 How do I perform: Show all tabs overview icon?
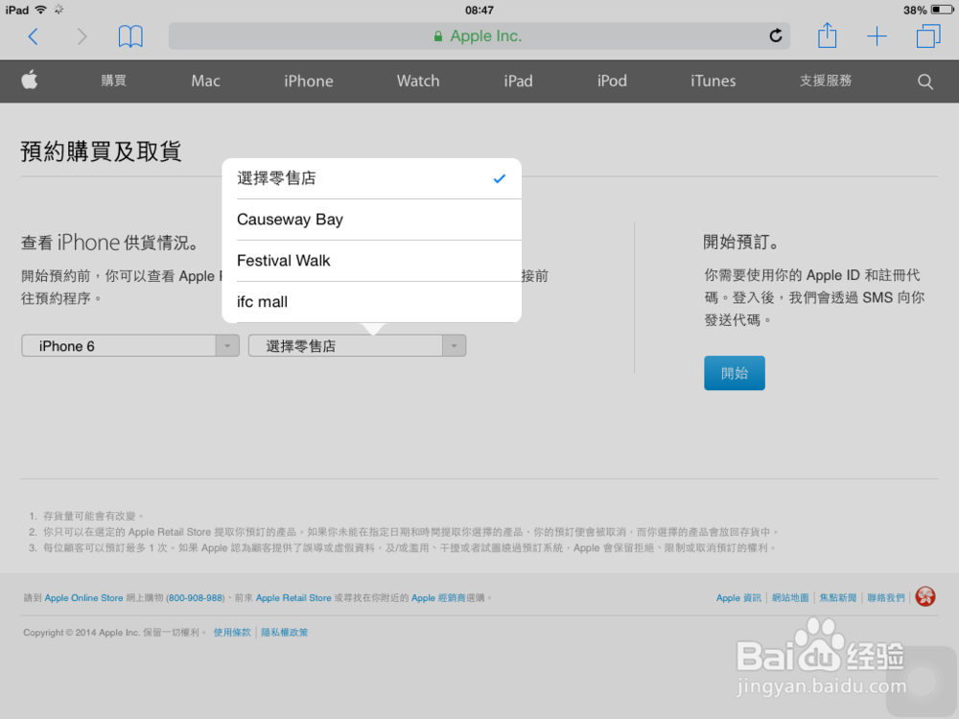(x=927, y=36)
